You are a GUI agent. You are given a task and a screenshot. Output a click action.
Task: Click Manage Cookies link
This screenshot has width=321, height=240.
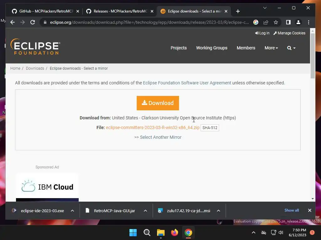tap(289, 33)
